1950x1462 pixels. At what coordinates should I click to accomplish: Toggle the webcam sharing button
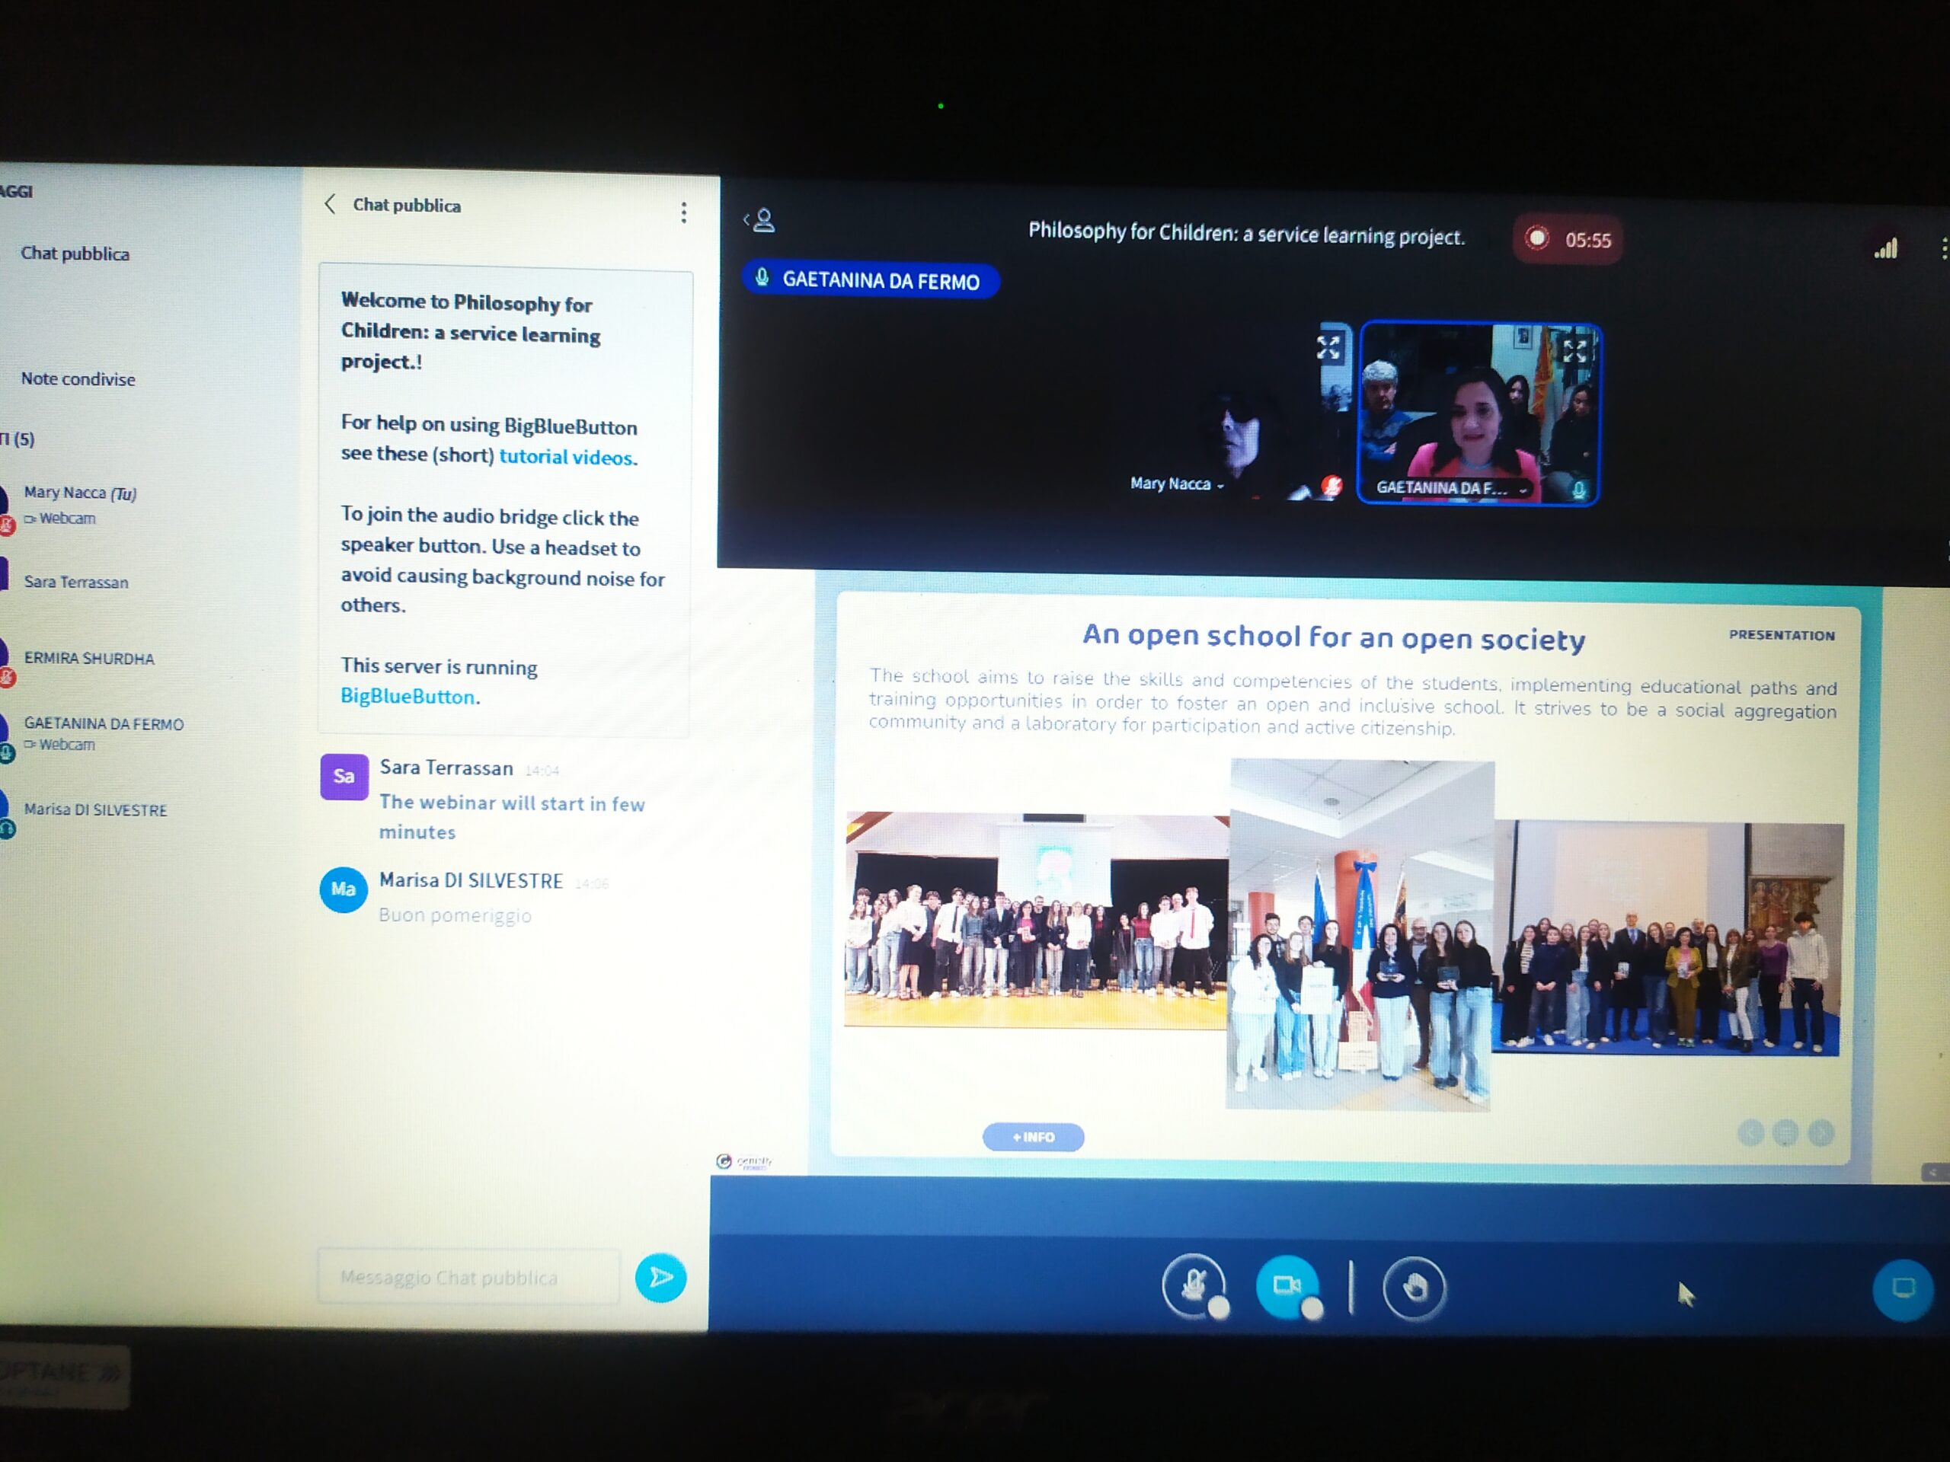[x=1287, y=1286]
